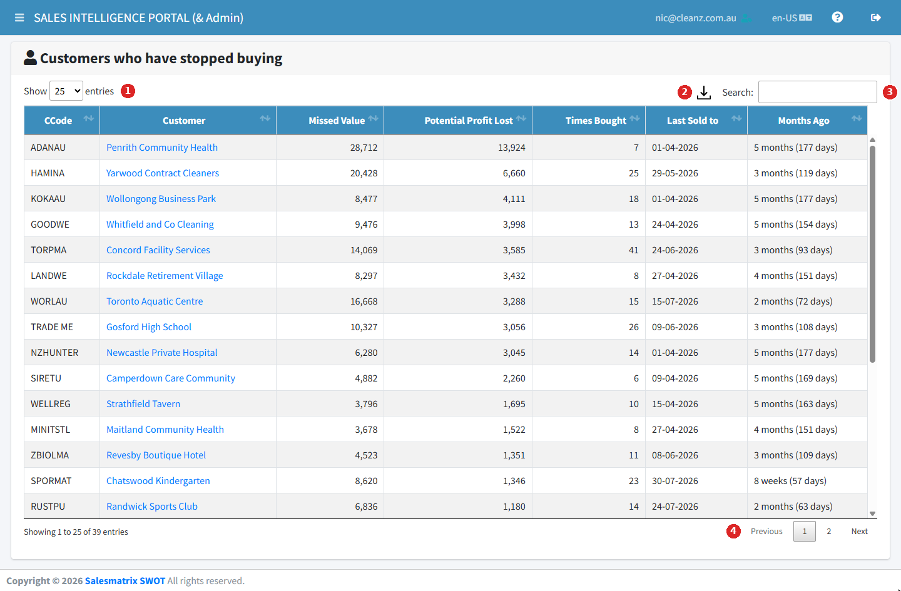Open the hamburger navigation menu

(x=19, y=18)
